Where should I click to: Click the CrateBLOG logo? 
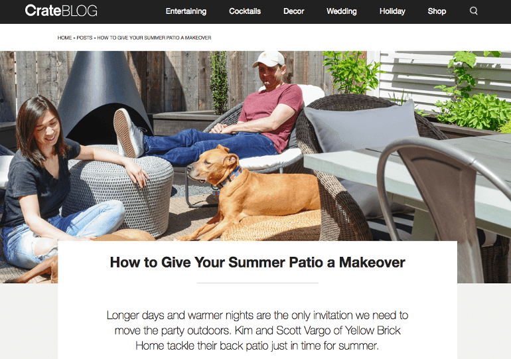(61, 11)
